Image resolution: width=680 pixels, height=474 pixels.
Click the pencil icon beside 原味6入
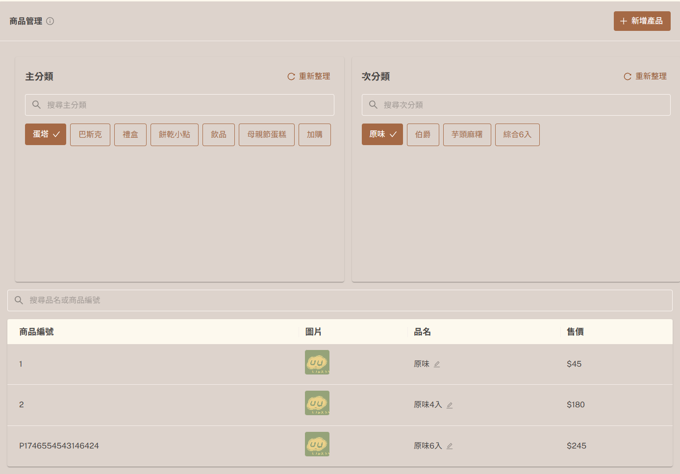(x=450, y=446)
